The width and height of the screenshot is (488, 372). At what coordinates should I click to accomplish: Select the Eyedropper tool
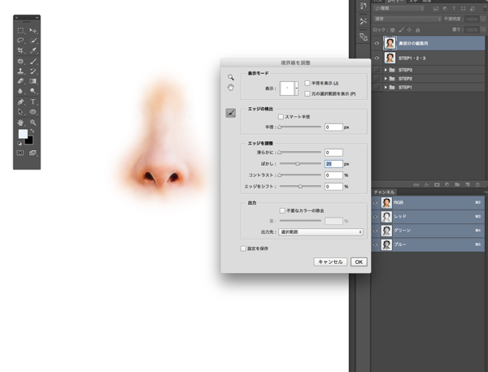click(x=33, y=50)
